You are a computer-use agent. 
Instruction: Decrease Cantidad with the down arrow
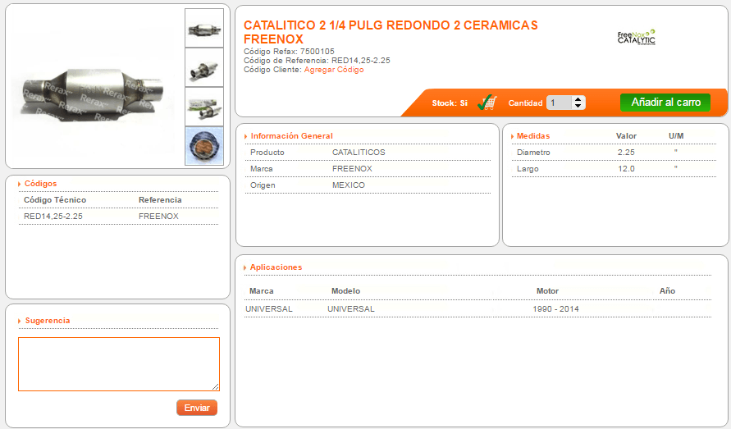pyautogui.click(x=578, y=106)
